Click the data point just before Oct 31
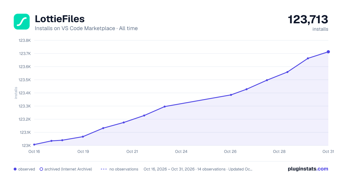The image size is (342, 179). (x=308, y=58)
